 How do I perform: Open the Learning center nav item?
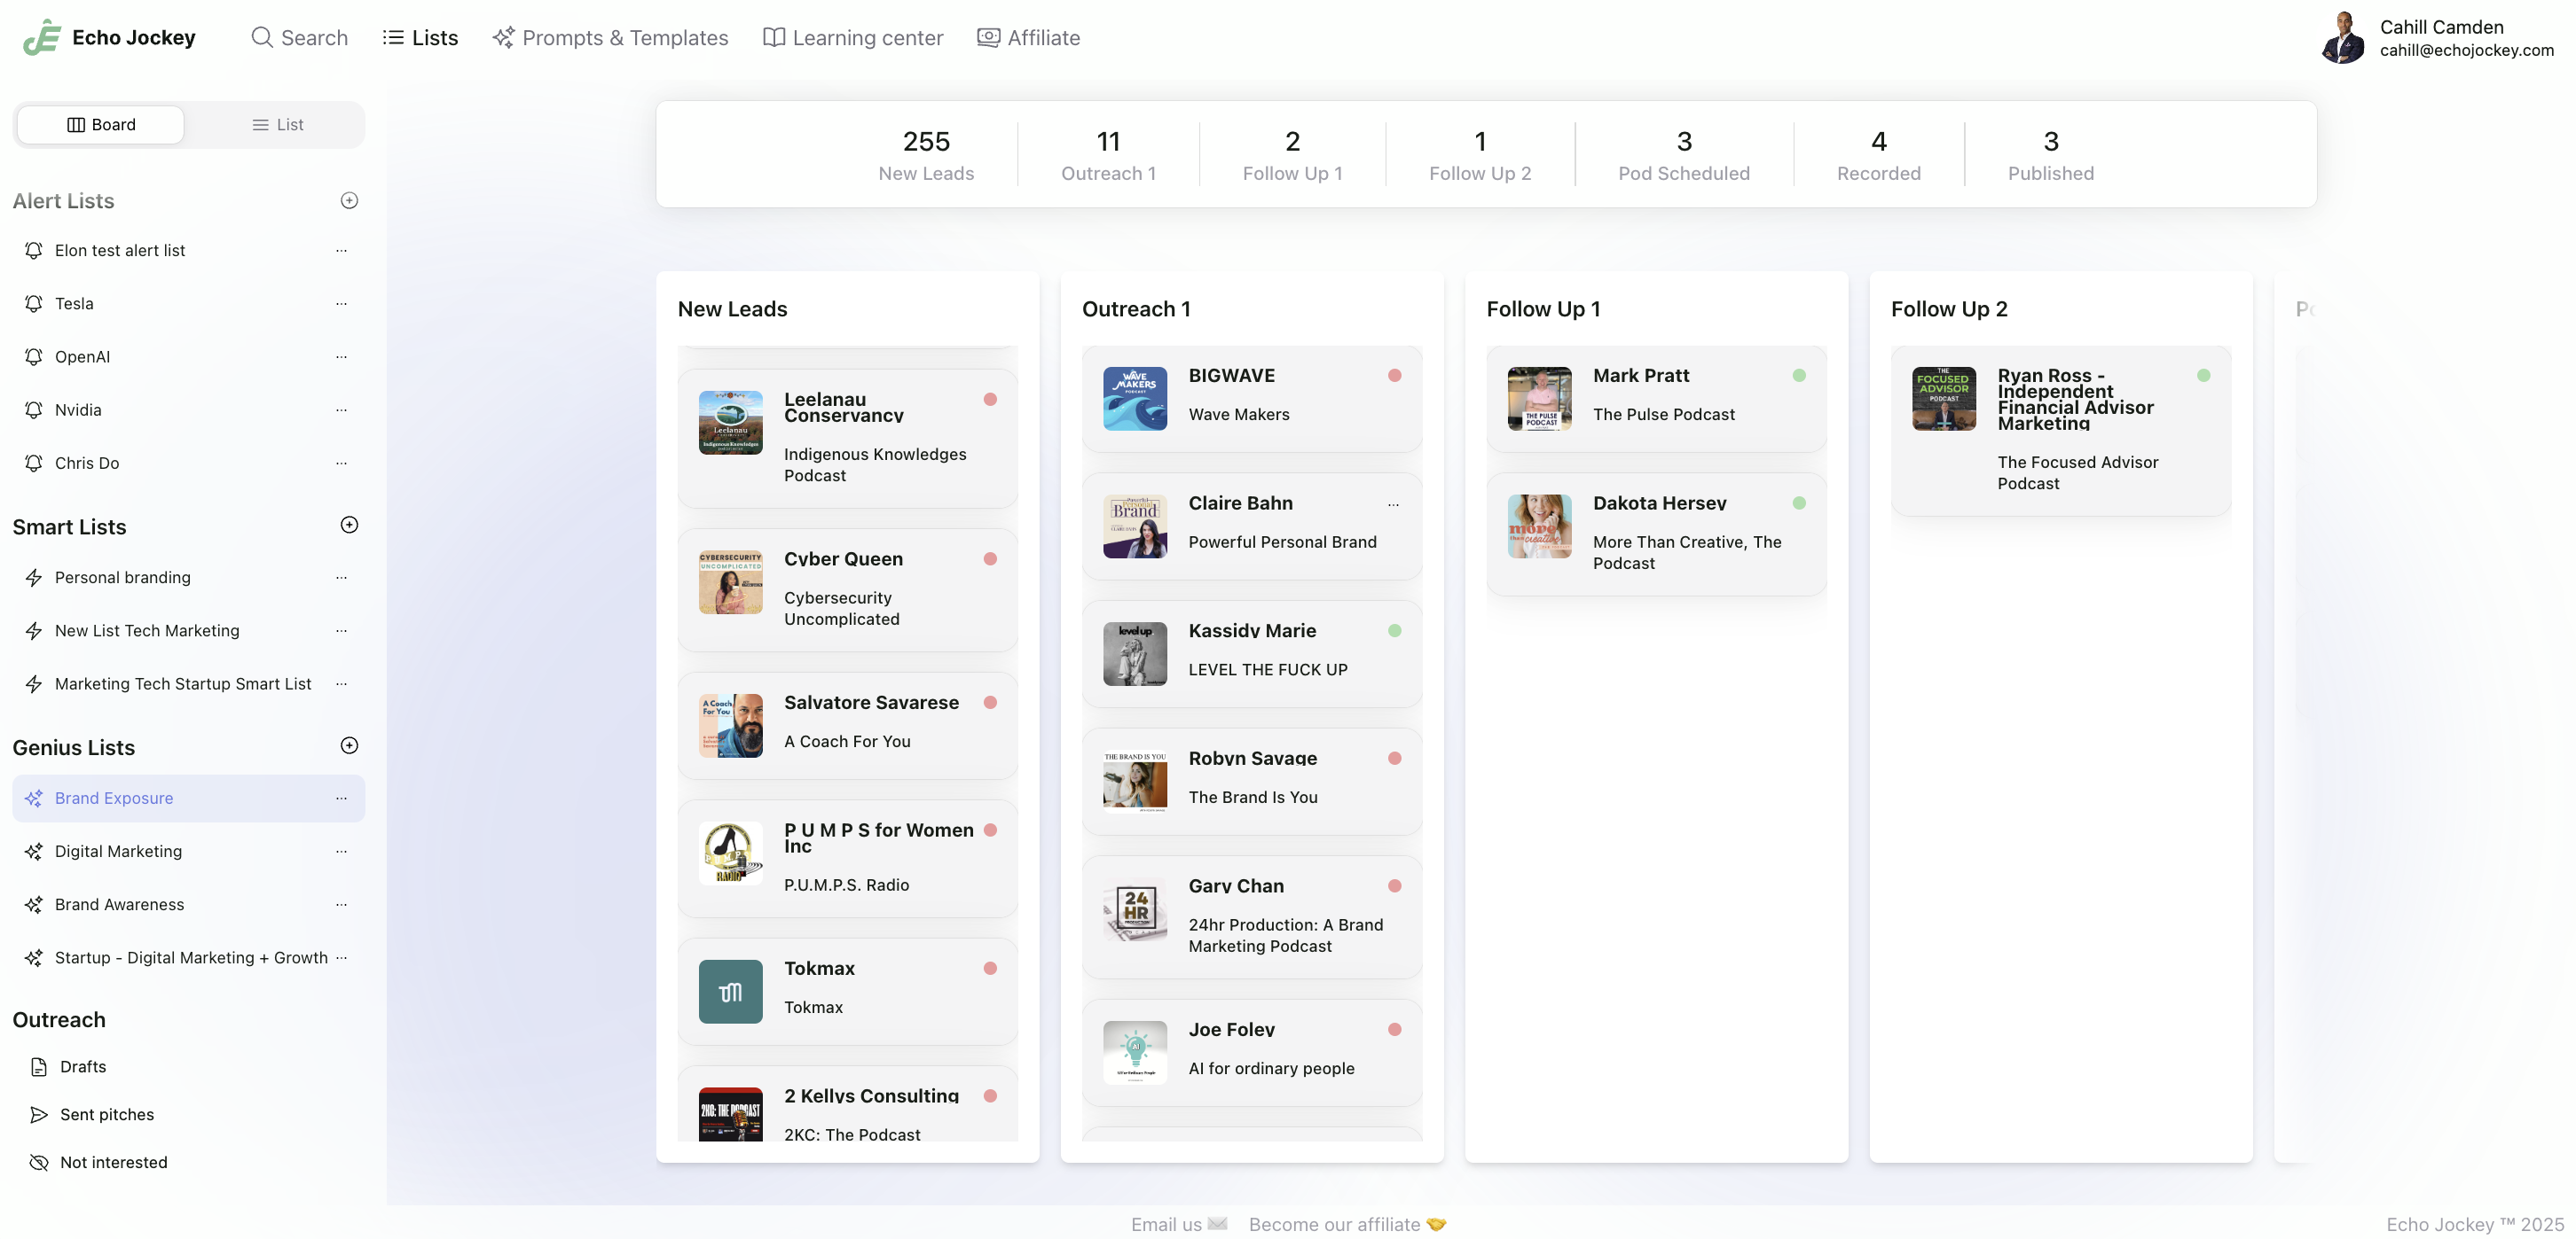point(853,38)
